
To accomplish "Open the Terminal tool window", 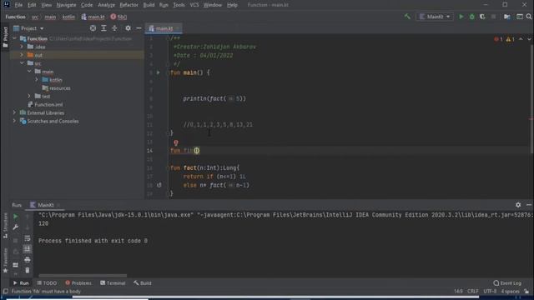I will pos(113,283).
